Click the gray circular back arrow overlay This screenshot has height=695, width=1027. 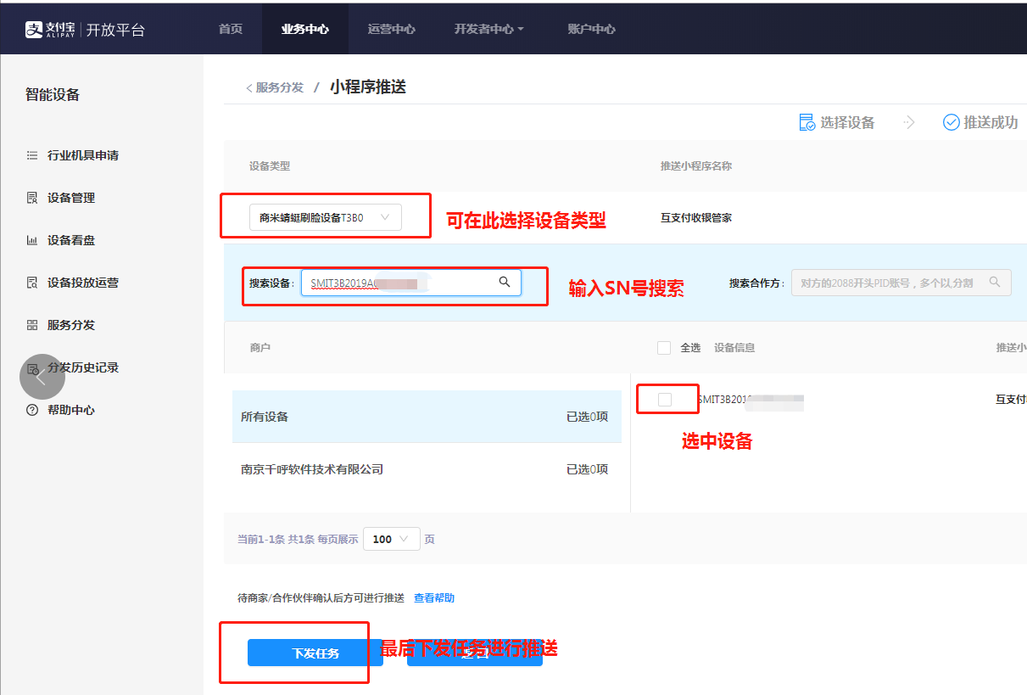point(42,377)
